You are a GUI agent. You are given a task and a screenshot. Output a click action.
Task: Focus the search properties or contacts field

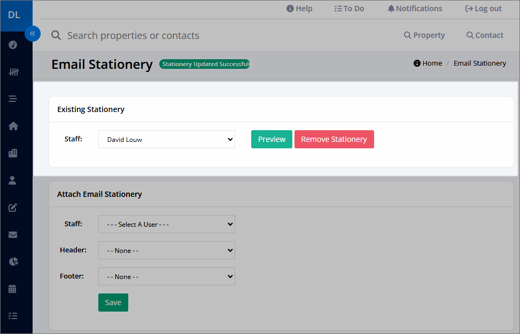point(133,35)
